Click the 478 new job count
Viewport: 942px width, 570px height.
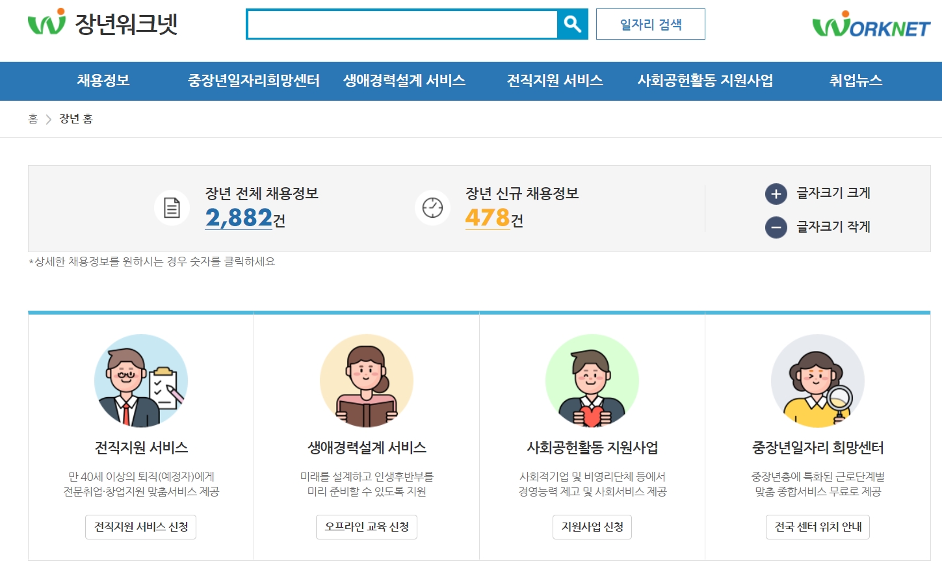pos(488,218)
